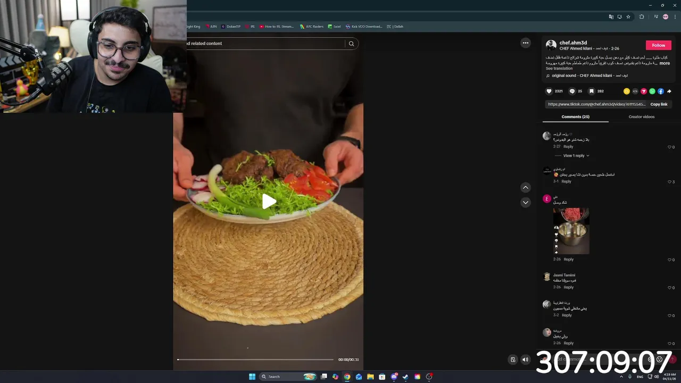
Task: Bookmark this page with star icon
Action: coord(628,16)
